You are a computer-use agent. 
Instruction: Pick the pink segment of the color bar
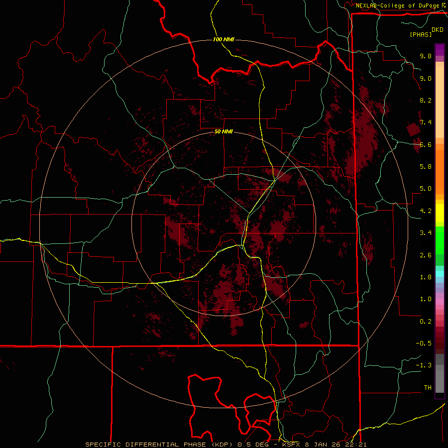point(440,302)
